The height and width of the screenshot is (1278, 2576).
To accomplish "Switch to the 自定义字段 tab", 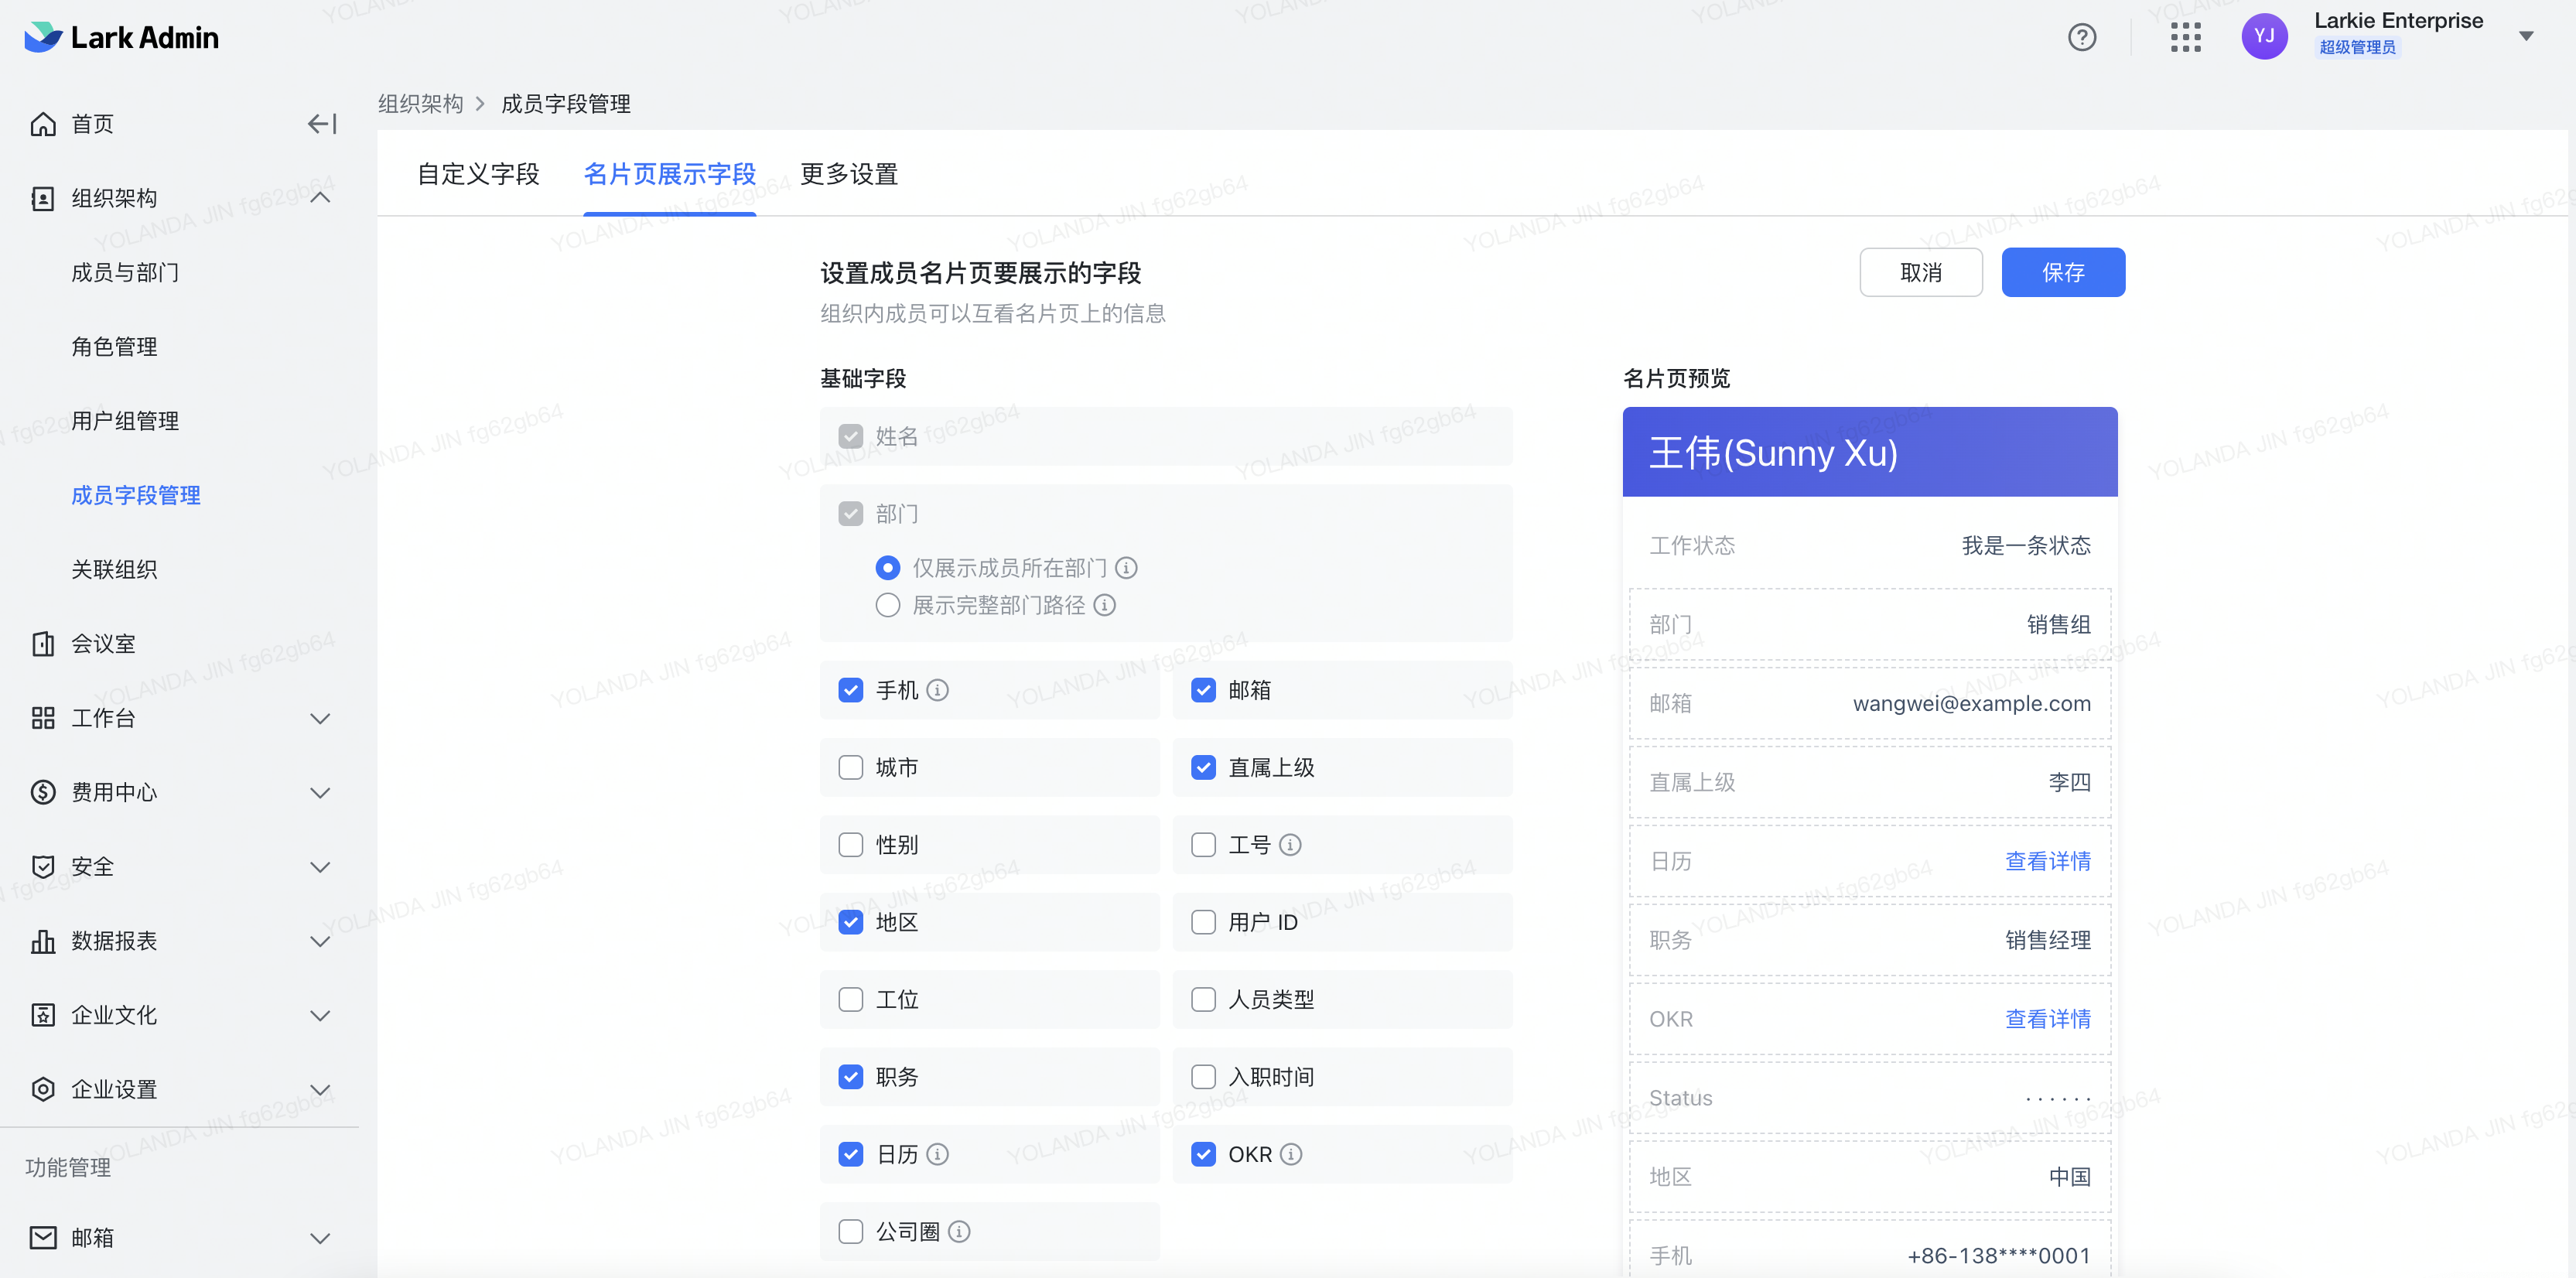I will 479,174.
